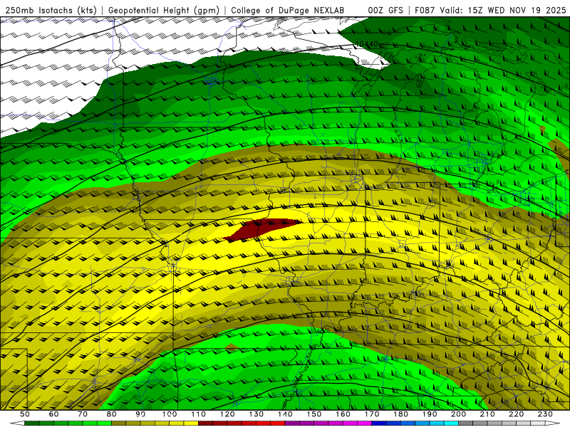Screen dimensions: 570x427
Task: Click the 150 label on the colorbar
Action: coord(314,414)
